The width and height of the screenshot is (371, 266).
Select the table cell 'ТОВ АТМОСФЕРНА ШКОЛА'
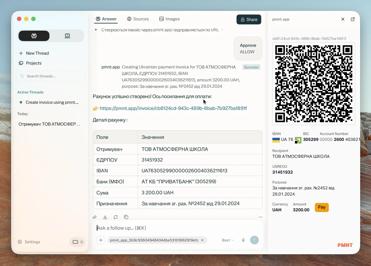(x=200, y=149)
